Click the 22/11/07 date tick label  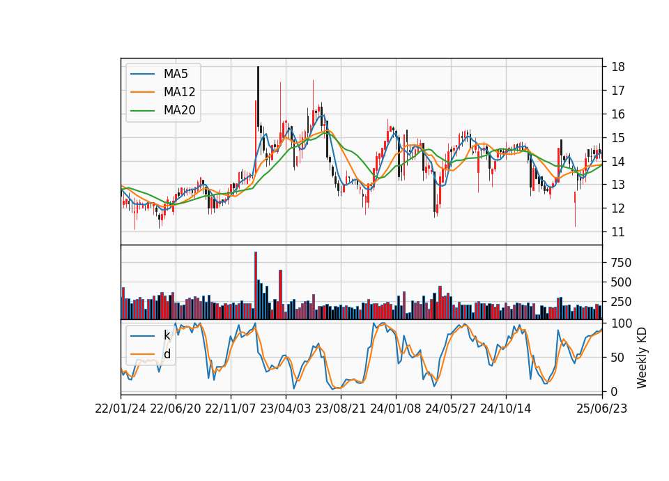[x=231, y=409]
